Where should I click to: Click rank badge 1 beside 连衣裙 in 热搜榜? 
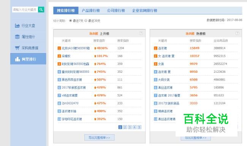[155, 48]
